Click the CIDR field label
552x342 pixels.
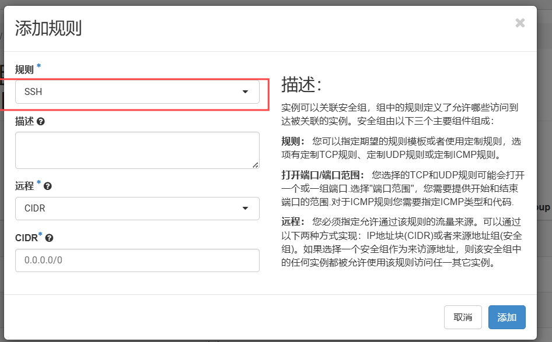point(26,238)
